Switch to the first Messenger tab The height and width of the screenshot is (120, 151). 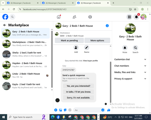click(x=23, y=3)
